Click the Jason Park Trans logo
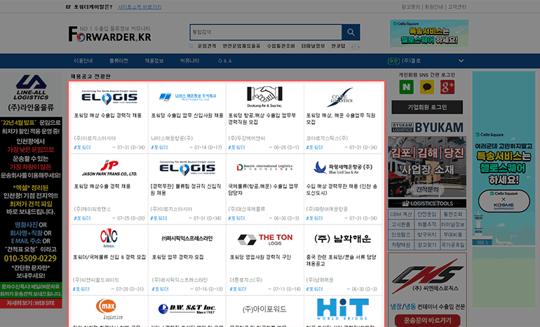This screenshot has width=540, height=327. [109, 168]
